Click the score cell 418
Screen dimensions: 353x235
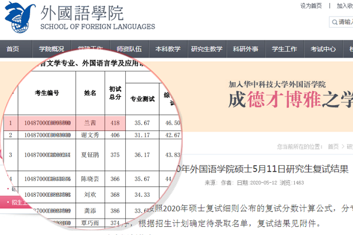coord(115,123)
